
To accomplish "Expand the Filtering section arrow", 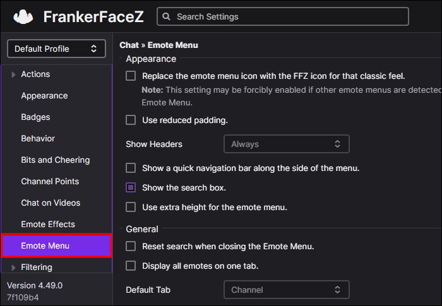I will [x=14, y=268].
